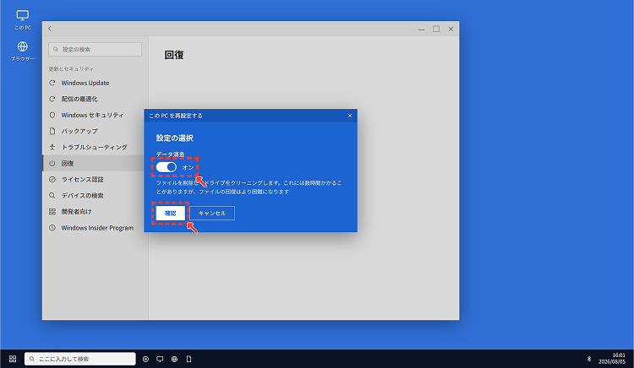Close the settings window
Image resolution: width=634 pixels, height=368 pixels.
451,29
